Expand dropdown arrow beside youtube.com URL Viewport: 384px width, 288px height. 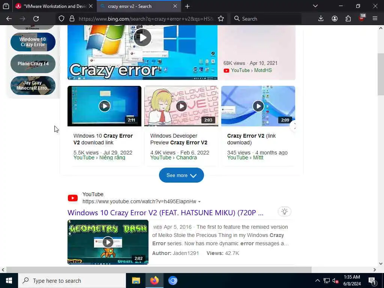pyautogui.click(x=199, y=201)
